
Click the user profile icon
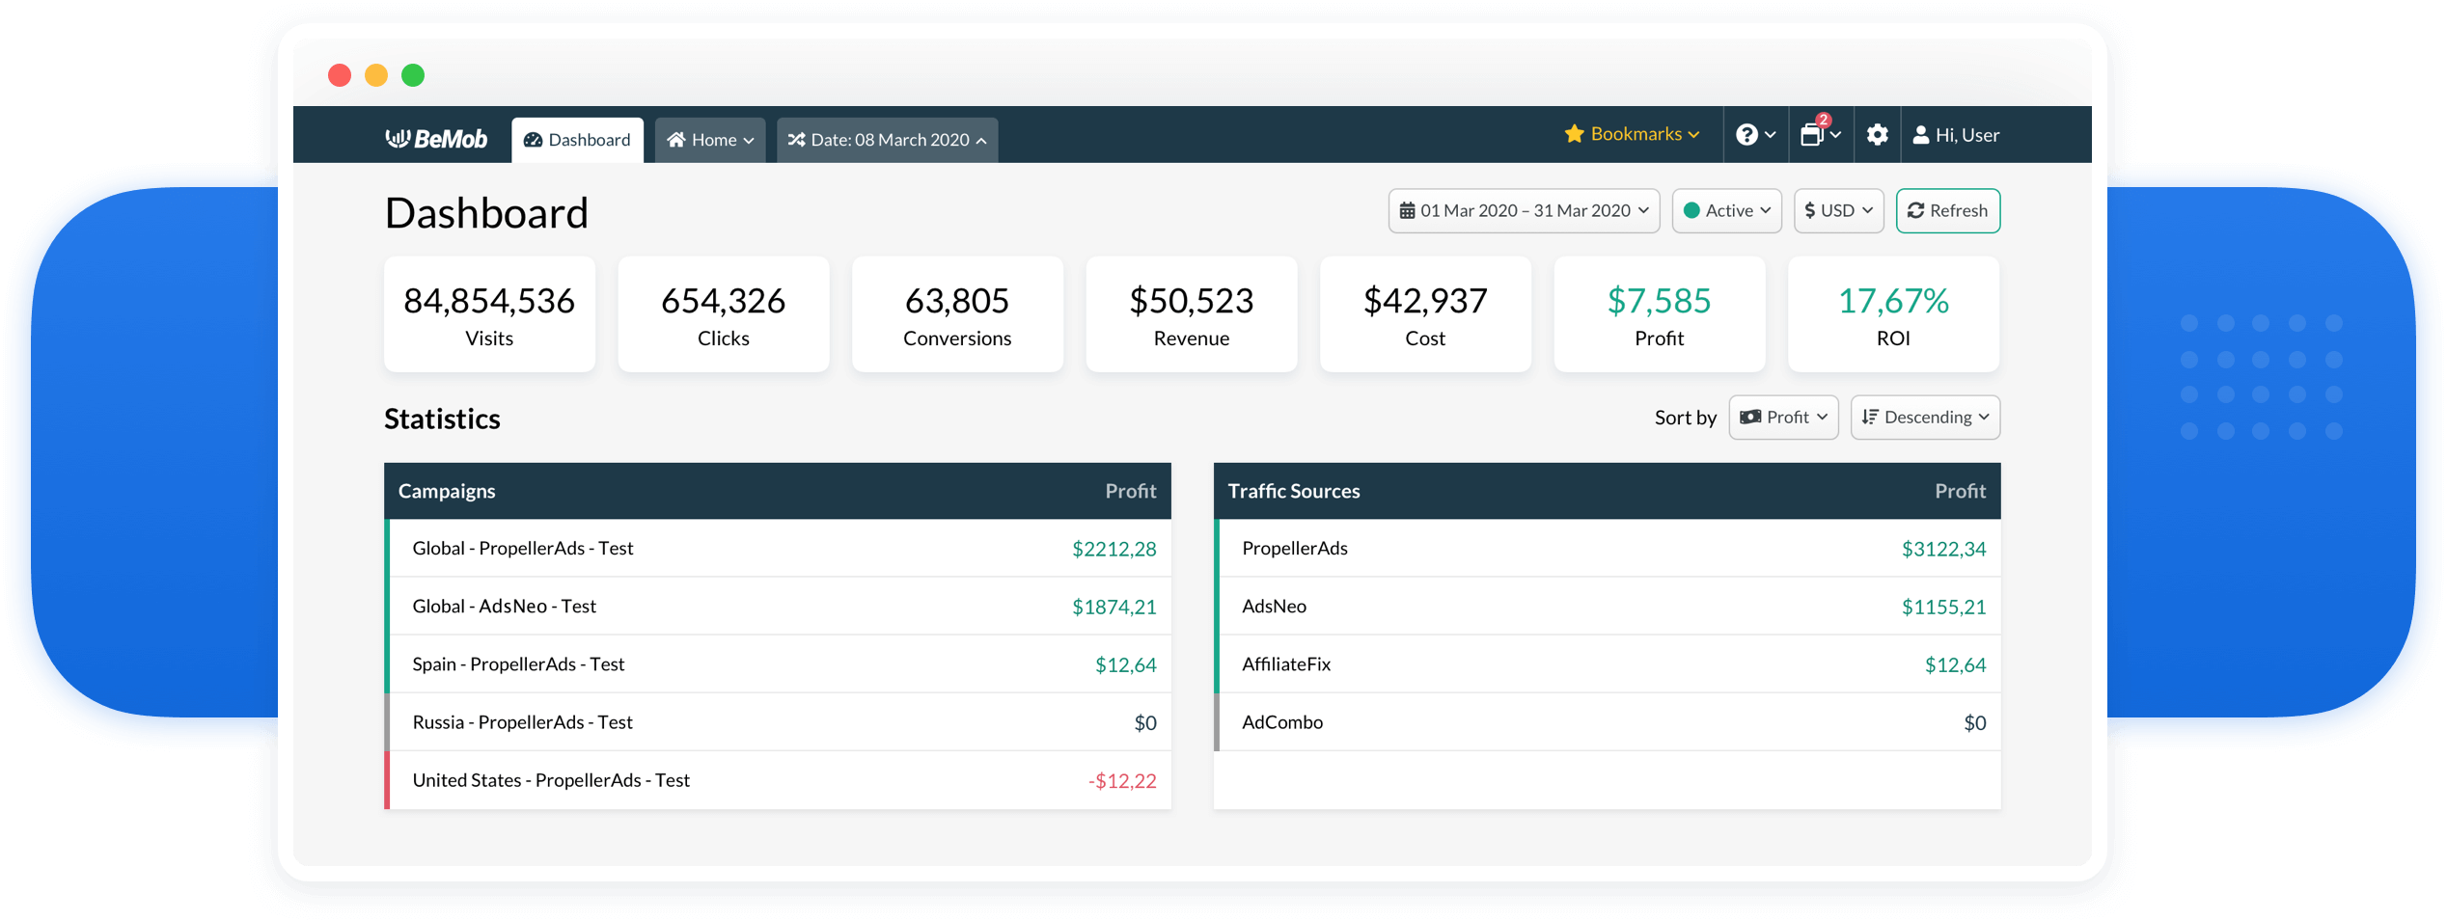[1920, 135]
